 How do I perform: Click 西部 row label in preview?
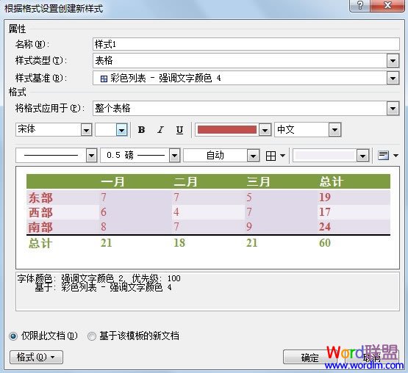pyautogui.click(x=40, y=212)
